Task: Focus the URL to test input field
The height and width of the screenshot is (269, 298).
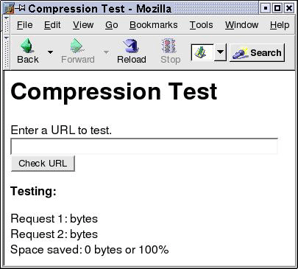Action: 144,147
